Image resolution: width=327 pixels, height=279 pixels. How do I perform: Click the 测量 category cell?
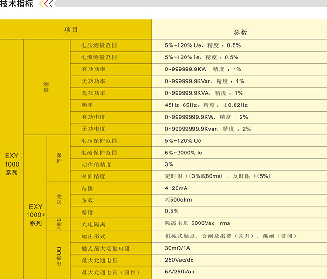(x=46, y=87)
